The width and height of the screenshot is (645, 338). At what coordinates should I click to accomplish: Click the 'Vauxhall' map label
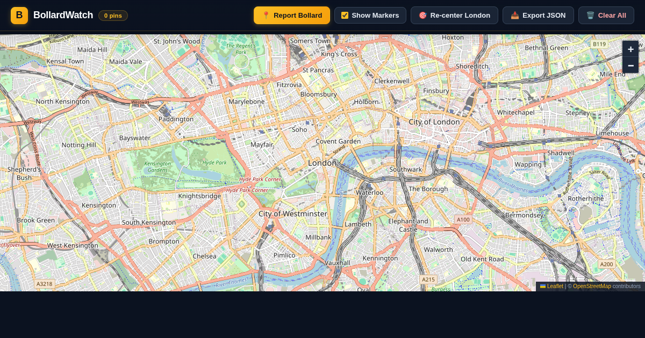click(338, 262)
